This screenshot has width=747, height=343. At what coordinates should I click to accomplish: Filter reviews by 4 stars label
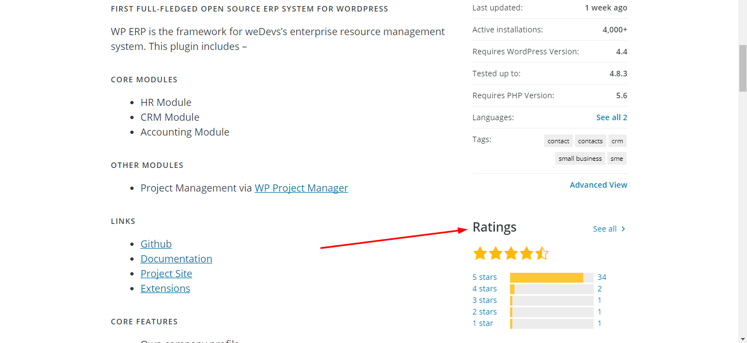(484, 289)
